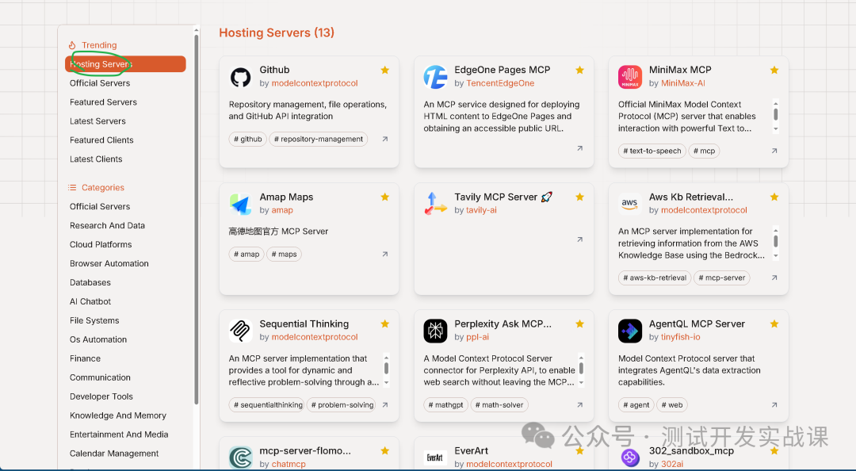Click the # repository-management tag
Image resolution: width=856 pixels, height=471 pixels.
click(319, 140)
